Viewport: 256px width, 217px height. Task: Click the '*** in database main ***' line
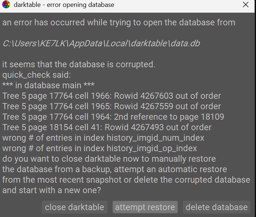[x=48, y=85]
